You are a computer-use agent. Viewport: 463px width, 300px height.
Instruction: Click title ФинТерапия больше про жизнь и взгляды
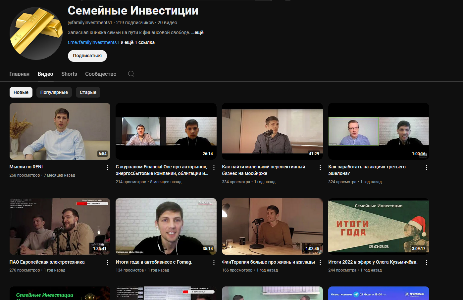coord(268,262)
